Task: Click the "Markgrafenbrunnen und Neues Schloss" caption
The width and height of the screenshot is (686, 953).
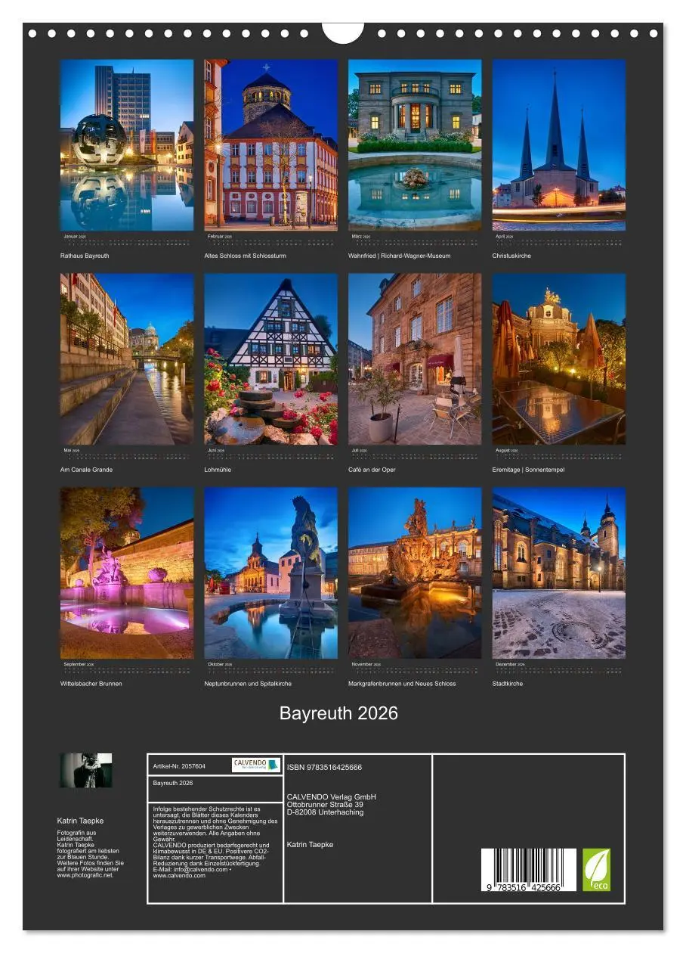Action: [x=402, y=684]
